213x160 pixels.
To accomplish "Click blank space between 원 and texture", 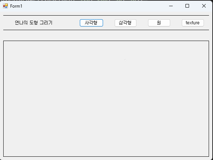I will click(x=176, y=23).
